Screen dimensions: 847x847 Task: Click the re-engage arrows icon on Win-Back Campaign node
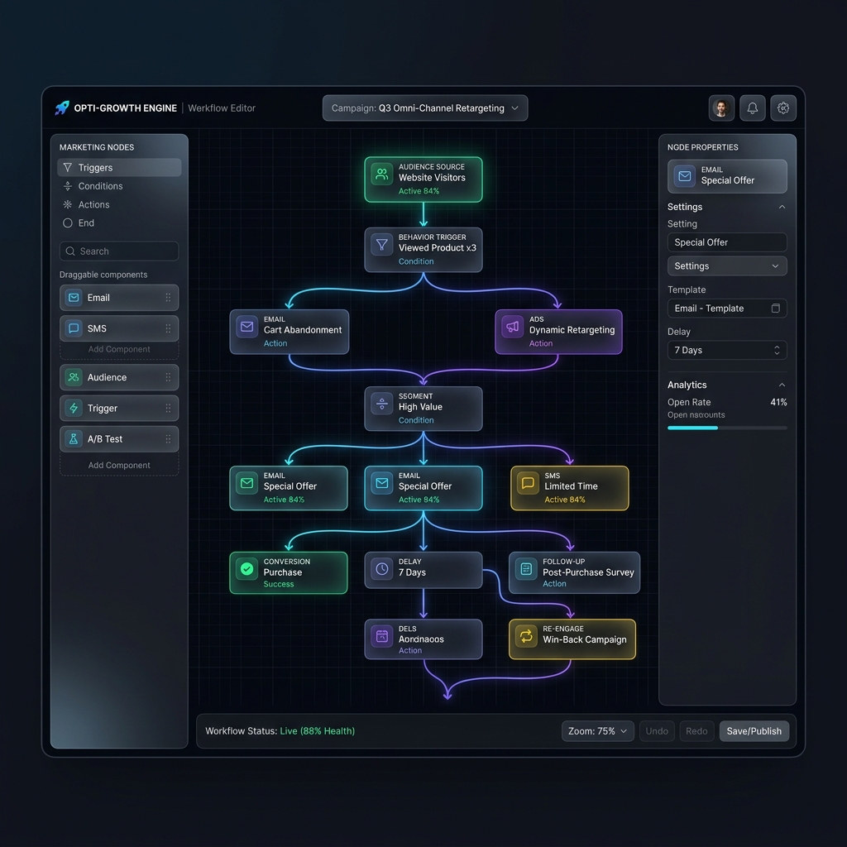pyautogui.click(x=527, y=637)
